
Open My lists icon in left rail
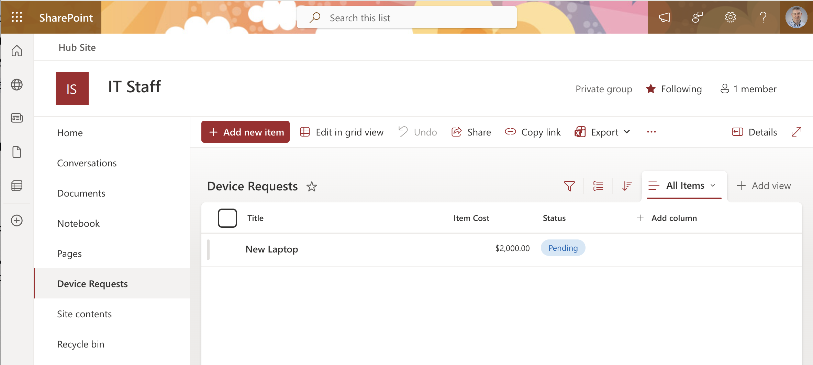pyautogui.click(x=17, y=186)
